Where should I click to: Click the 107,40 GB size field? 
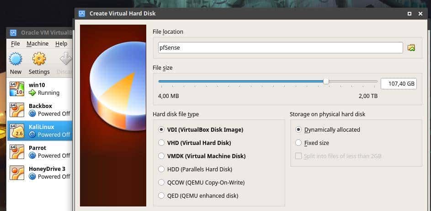click(x=398, y=84)
